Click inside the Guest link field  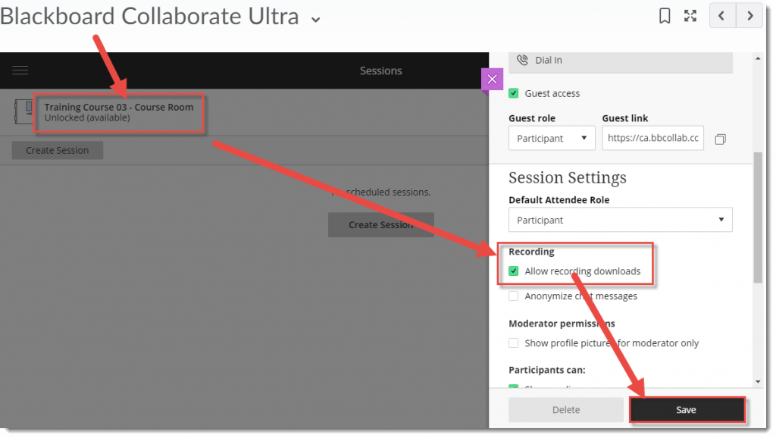tap(652, 138)
